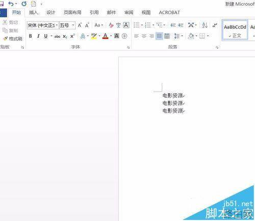Click first 电影资源 line in document

(x=172, y=95)
